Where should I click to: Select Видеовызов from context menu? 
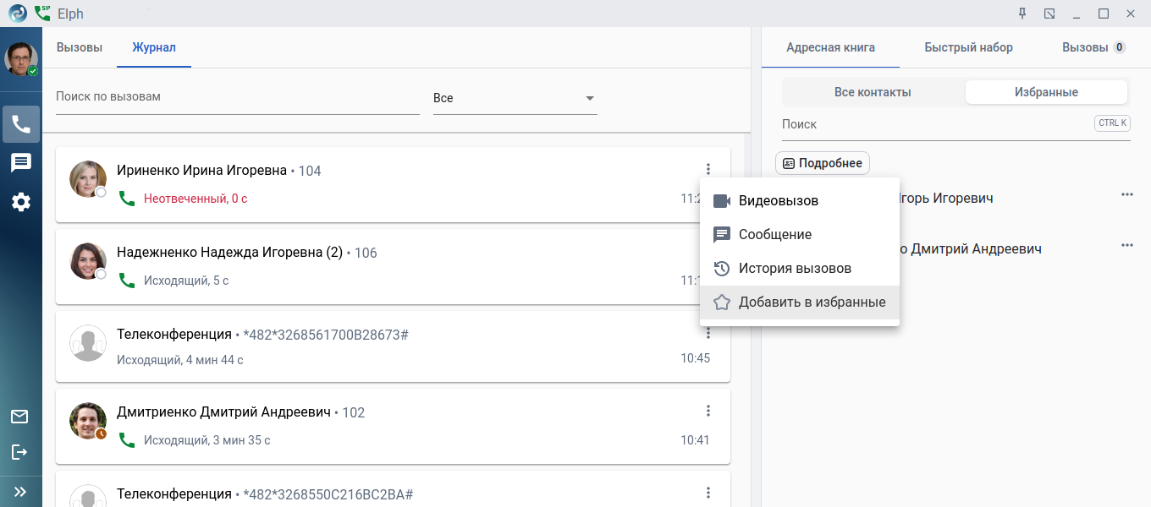pyautogui.click(x=778, y=201)
